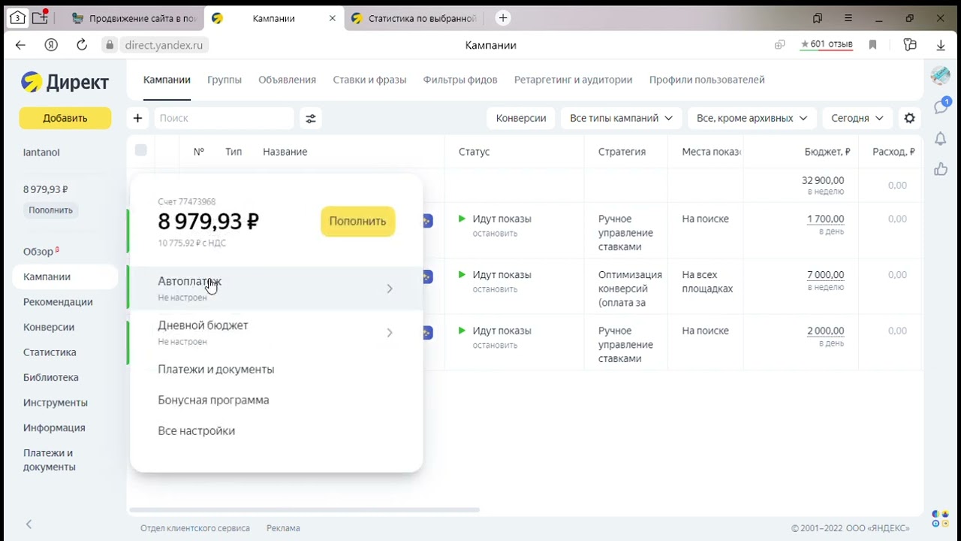This screenshot has width=961, height=541.
Task: Click the small Пополнить button in sidebar
Action: coord(50,210)
